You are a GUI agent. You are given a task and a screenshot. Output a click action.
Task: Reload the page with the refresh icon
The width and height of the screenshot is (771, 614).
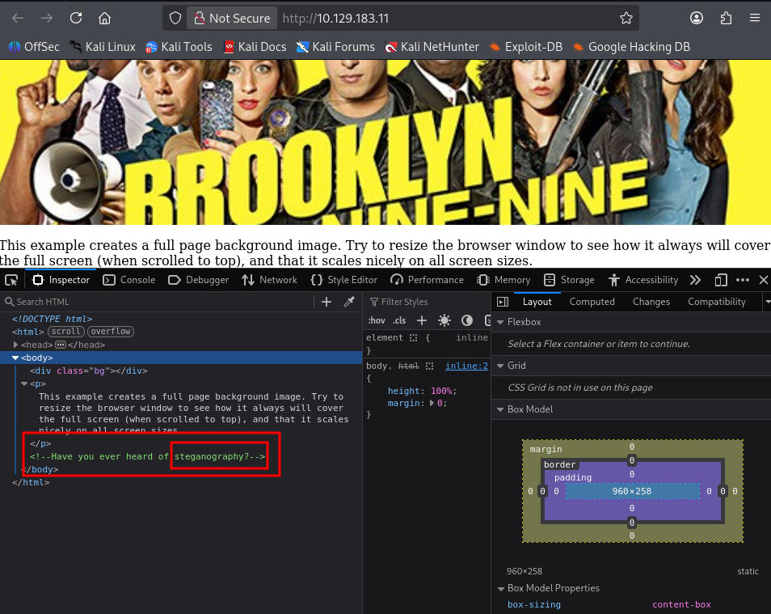click(x=76, y=19)
